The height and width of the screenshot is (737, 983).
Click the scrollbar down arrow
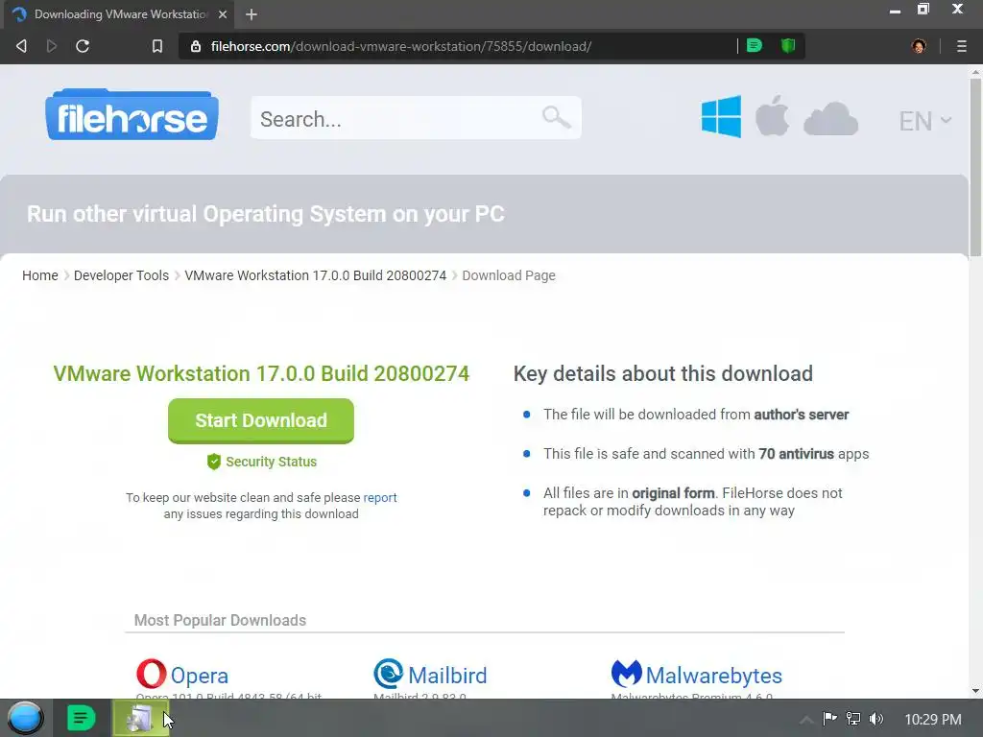[975, 691]
